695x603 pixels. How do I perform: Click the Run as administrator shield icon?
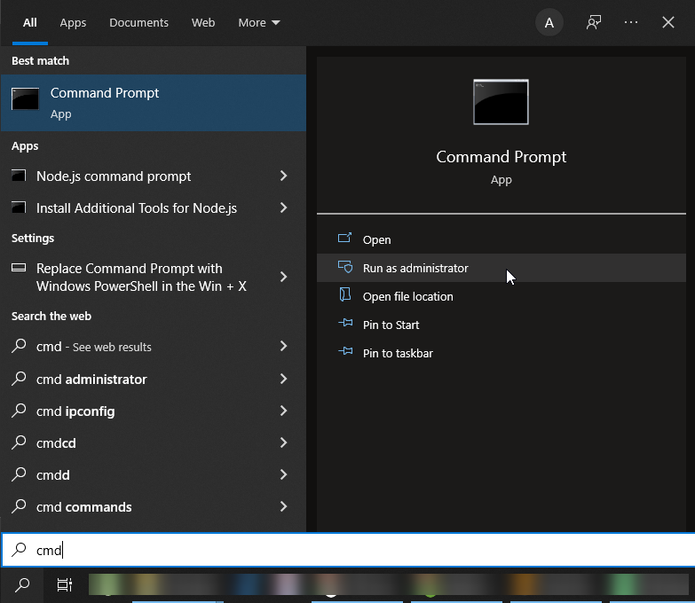pyautogui.click(x=345, y=267)
